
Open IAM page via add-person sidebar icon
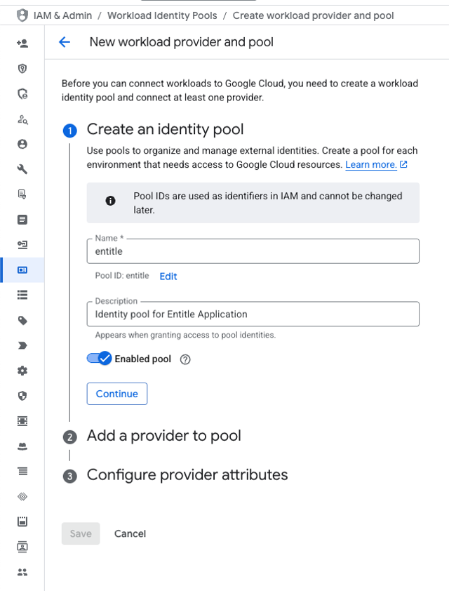click(x=22, y=44)
